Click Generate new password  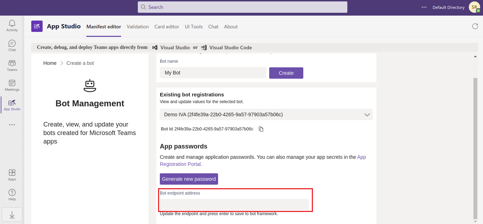pos(189,179)
